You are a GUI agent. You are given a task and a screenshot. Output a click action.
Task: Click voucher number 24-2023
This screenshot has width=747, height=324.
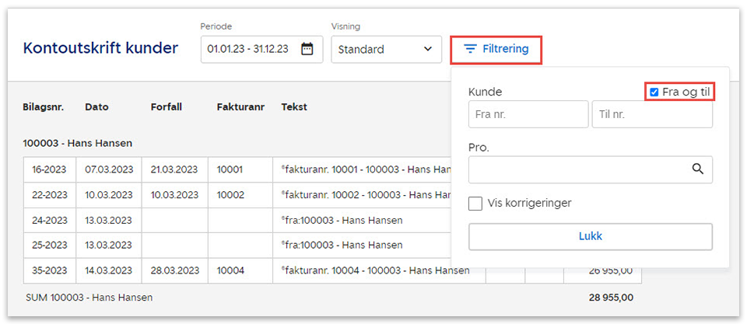tap(50, 220)
